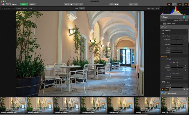
Task: Click the undo arrow
Action: click(131, 4)
